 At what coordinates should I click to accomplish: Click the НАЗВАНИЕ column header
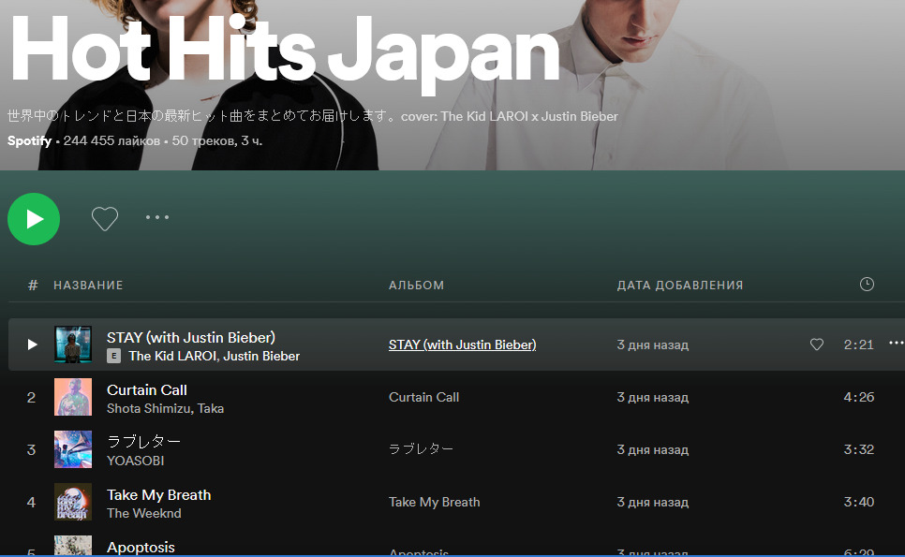pos(88,285)
